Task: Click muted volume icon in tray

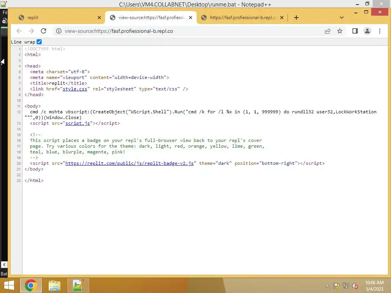Action: click(x=355, y=285)
